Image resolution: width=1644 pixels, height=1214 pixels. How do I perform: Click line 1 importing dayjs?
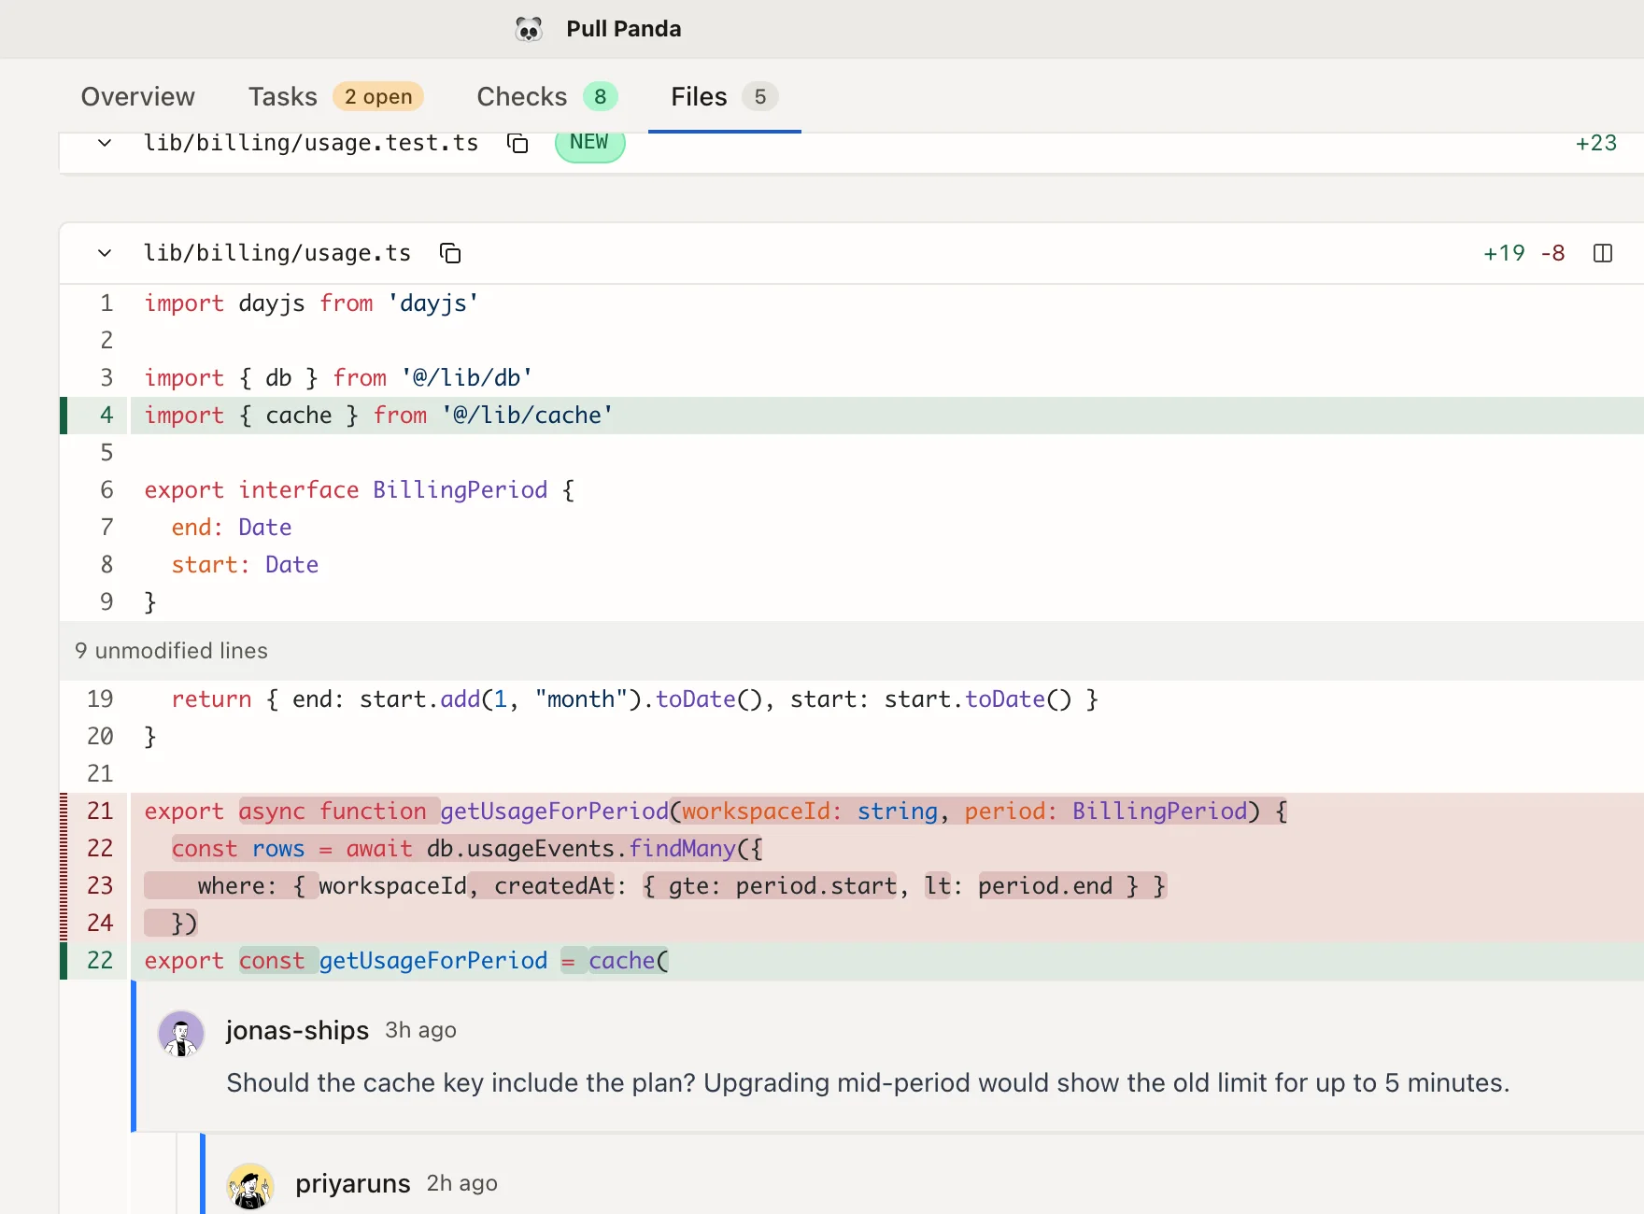852,303
